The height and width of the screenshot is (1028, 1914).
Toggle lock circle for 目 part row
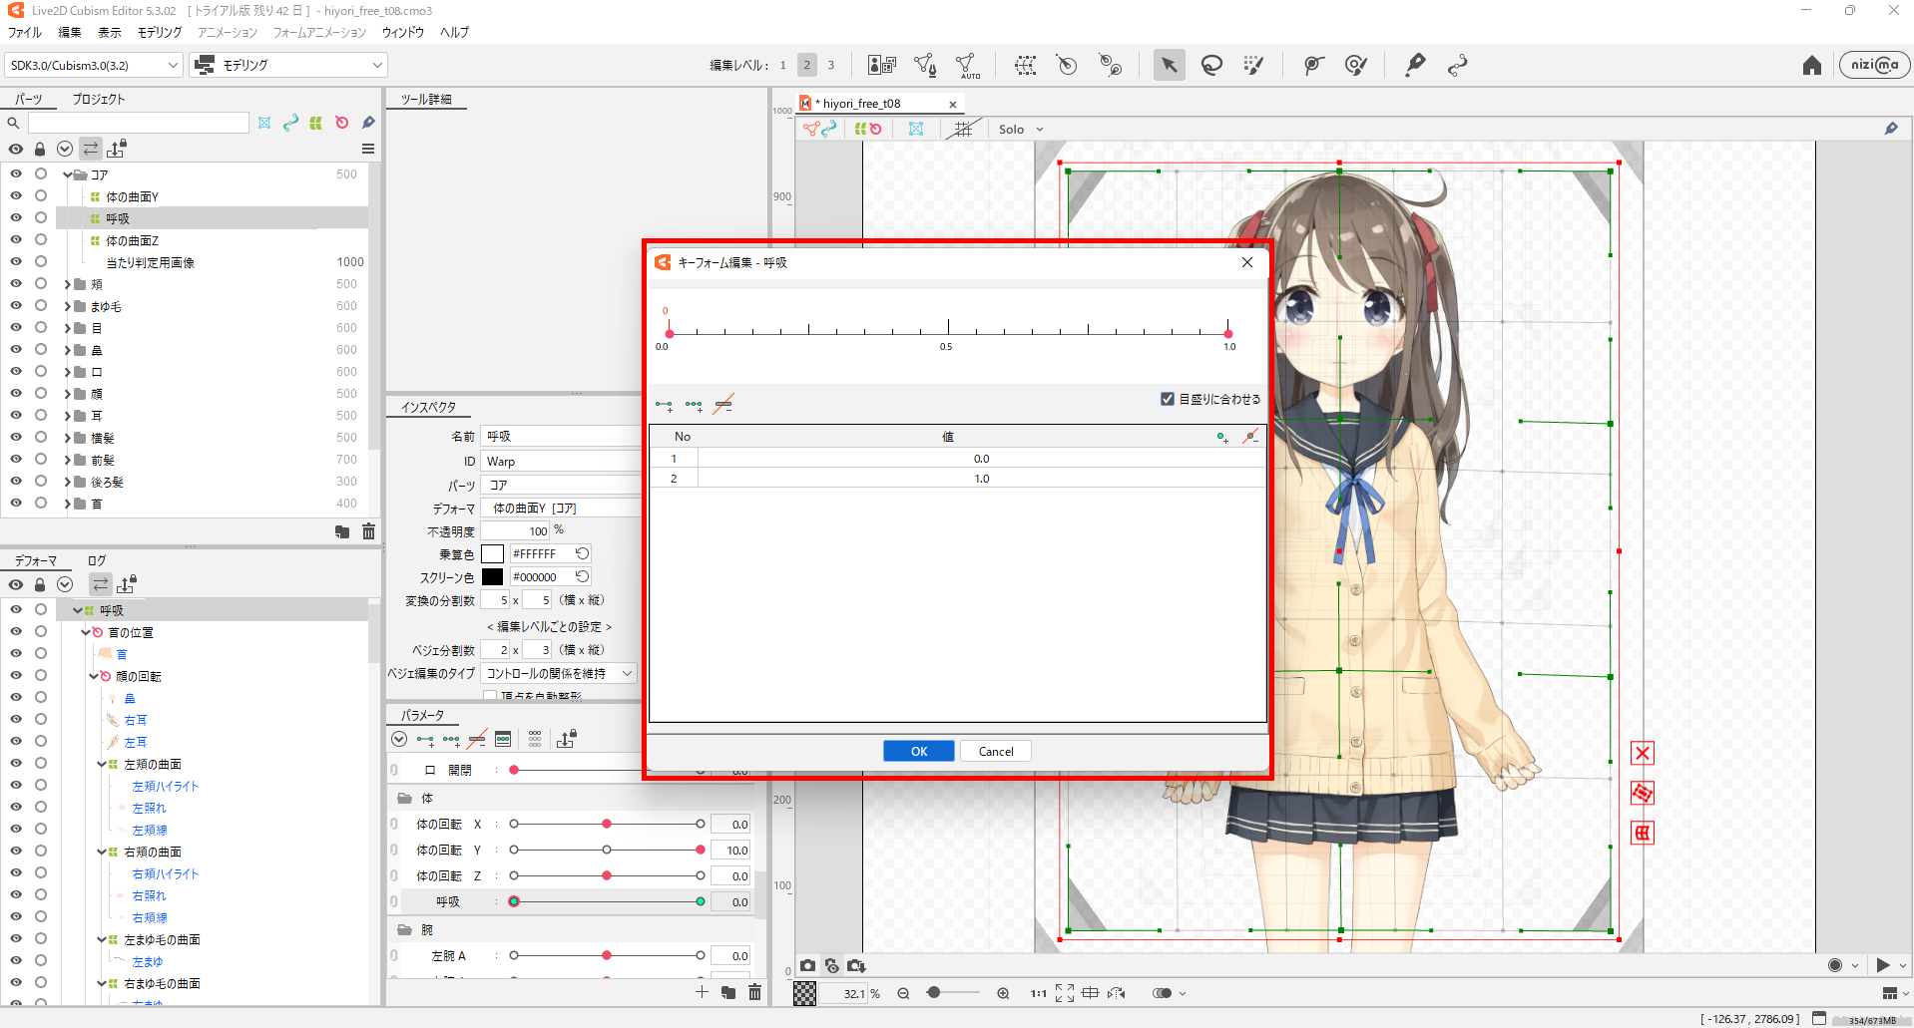[x=41, y=328]
